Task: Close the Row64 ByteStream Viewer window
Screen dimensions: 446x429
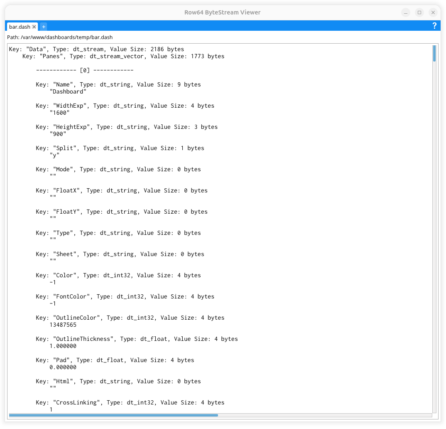Action: pyautogui.click(x=433, y=12)
